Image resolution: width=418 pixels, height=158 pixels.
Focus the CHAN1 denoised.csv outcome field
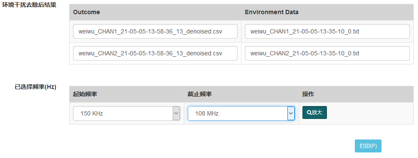(155, 31)
